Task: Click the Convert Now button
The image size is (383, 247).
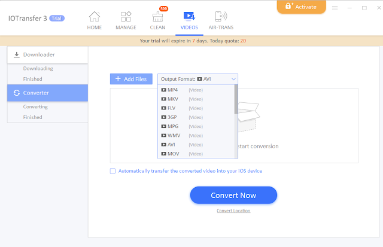Action: pyautogui.click(x=233, y=195)
